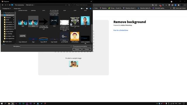This screenshot has height=105, width=187.
Task: Click the Открыть button
Action: click(77, 49)
